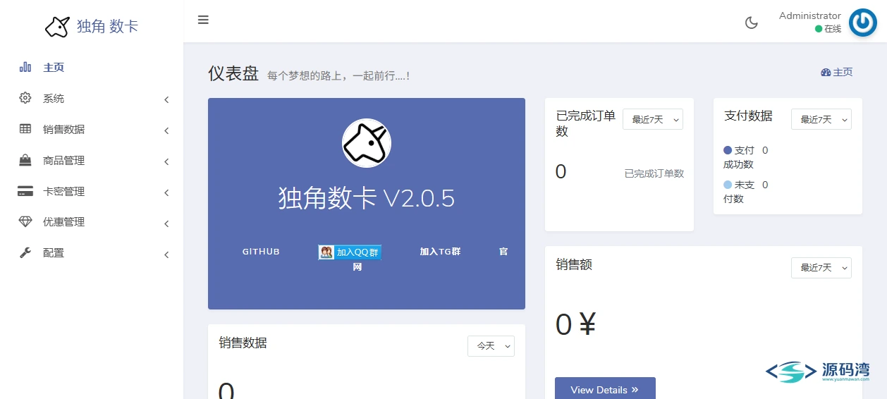
Task: Open the 系统 sidebar menu
Action: pyautogui.click(x=92, y=98)
